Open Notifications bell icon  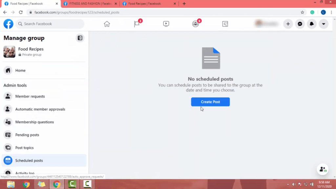point(312,24)
